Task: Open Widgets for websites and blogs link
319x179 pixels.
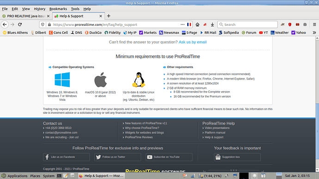Action: 144,133
